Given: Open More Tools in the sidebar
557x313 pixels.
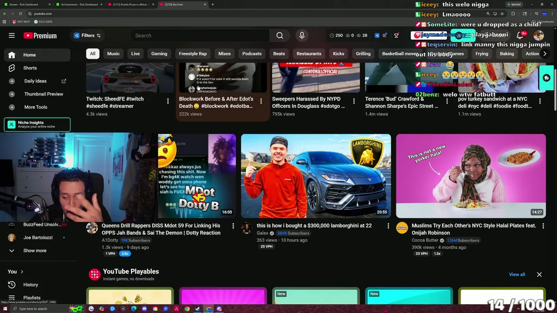Looking at the screenshot, I should [37, 107].
